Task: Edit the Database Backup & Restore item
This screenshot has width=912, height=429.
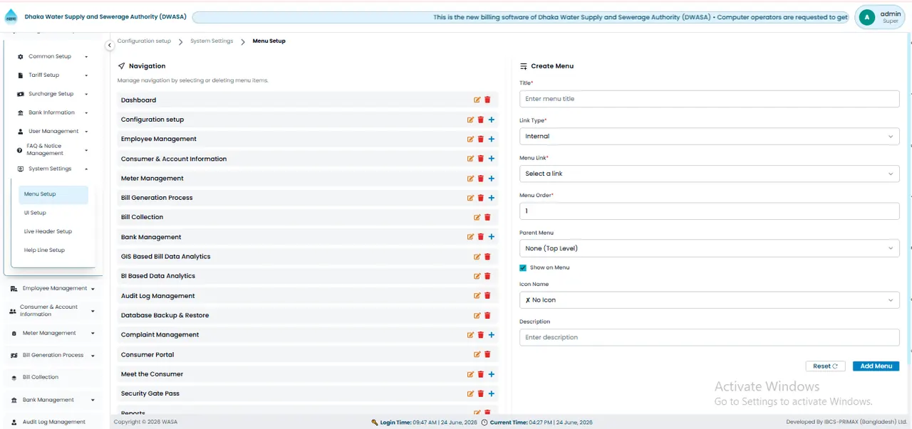Action: 477,315
